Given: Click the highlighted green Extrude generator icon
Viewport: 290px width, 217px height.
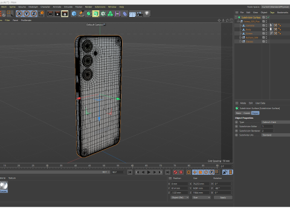Looking at the screenshot, I should [95, 14].
